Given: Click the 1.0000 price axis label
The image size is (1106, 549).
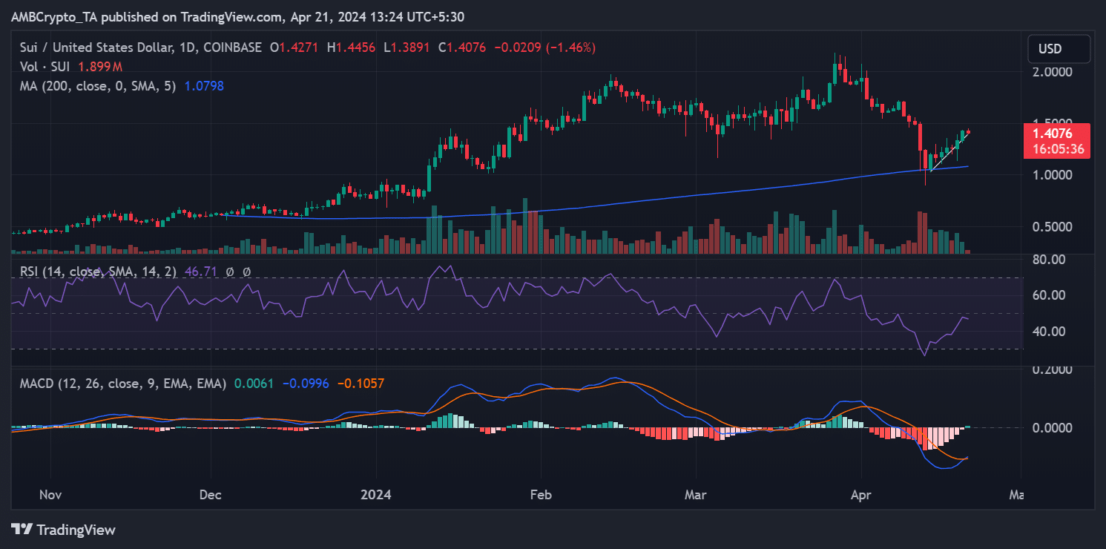Looking at the screenshot, I should (x=1053, y=175).
